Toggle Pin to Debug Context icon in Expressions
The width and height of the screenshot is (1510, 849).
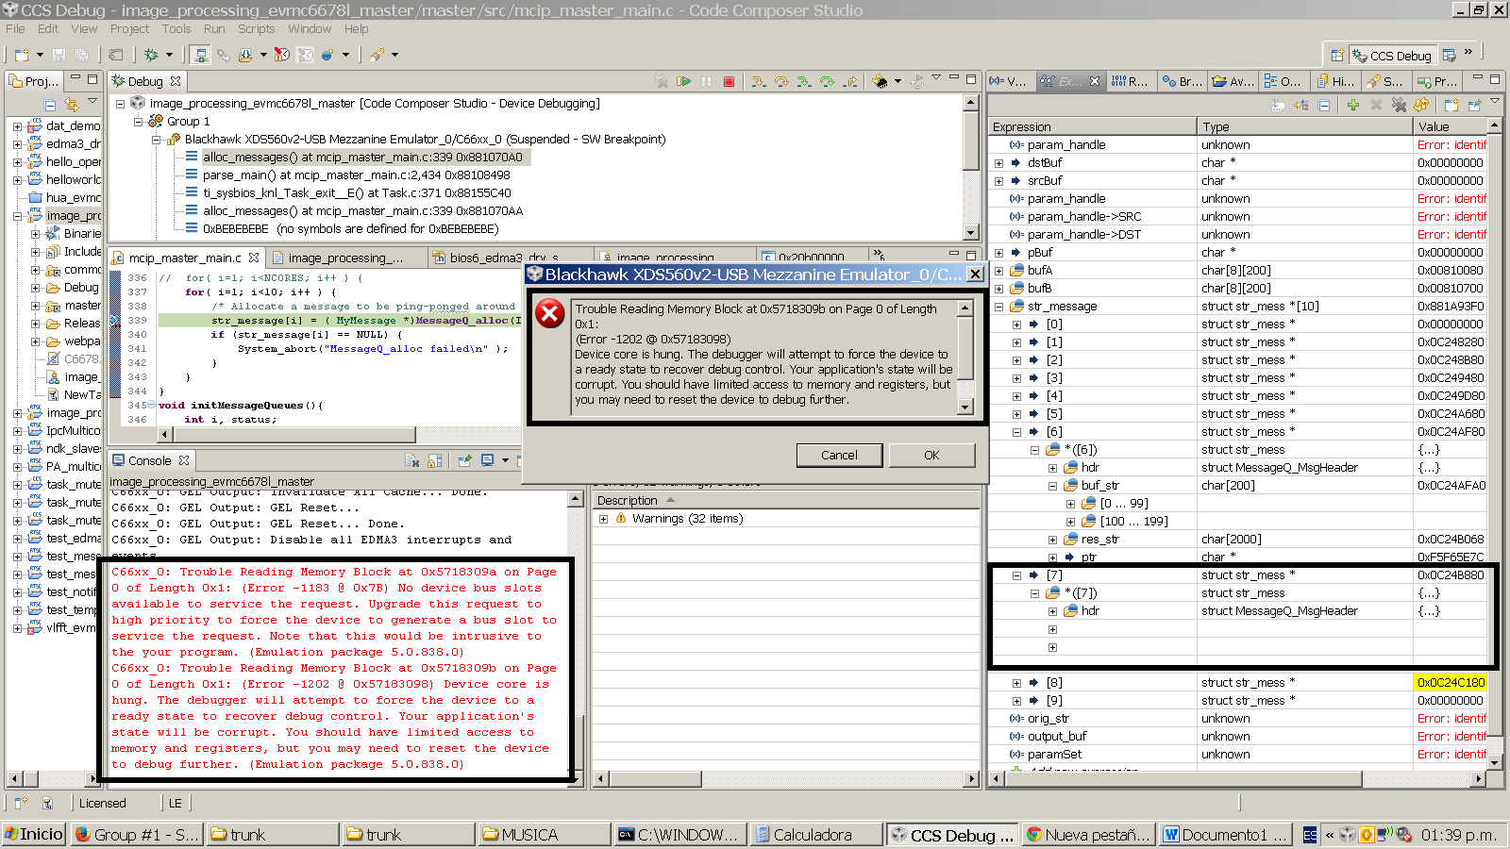coord(1474,105)
